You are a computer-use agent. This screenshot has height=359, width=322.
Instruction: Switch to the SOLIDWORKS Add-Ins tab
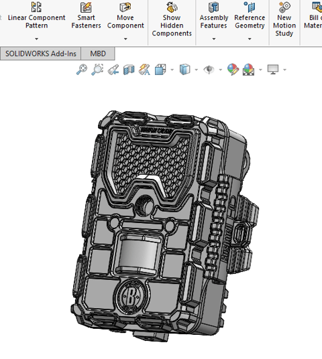click(41, 54)
